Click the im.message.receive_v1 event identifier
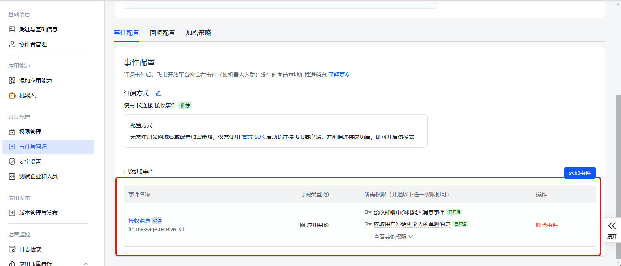 (156, 229)
